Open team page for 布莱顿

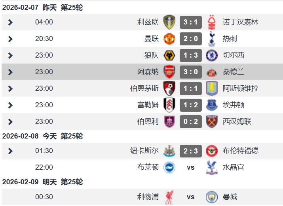[148, 167]
